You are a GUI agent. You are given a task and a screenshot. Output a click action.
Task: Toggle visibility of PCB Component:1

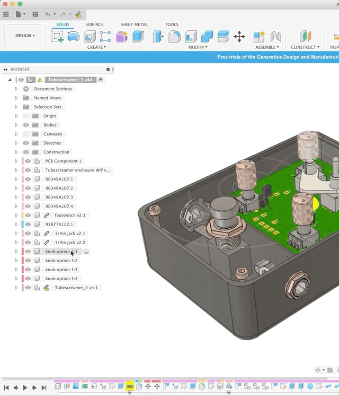click(x=28, y=161)
